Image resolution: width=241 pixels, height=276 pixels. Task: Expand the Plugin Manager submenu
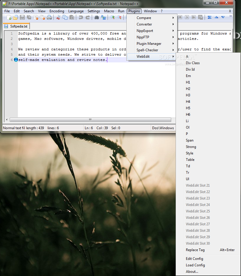pos(152,44)
